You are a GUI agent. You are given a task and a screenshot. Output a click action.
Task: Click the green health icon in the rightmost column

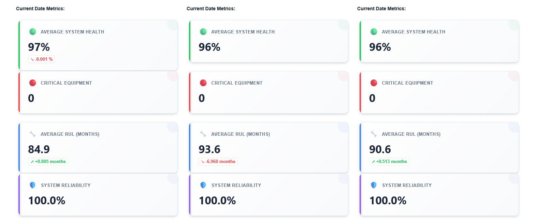coord(374,32)
